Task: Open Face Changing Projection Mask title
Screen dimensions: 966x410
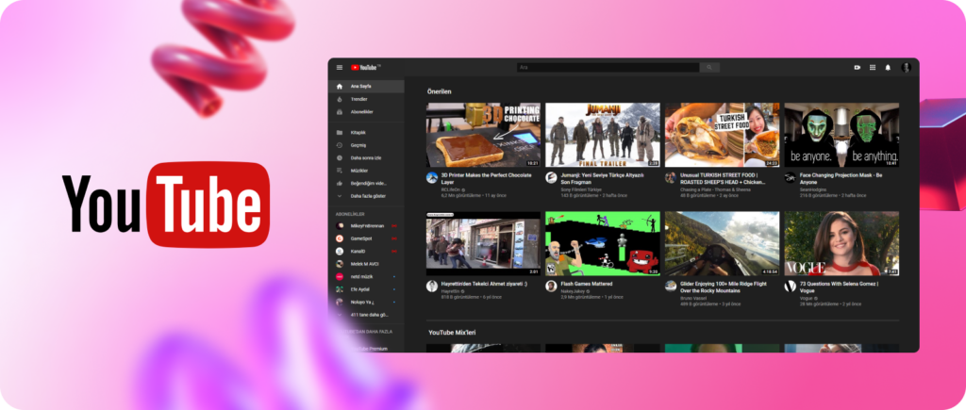Action: pyautogui.click(x=842, y=178)
